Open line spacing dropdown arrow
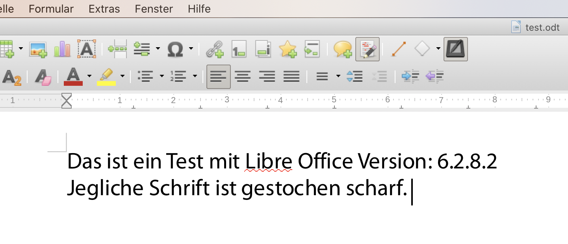Image resolution: width=568 pixels, height=244 pixels. click(338, 76)
